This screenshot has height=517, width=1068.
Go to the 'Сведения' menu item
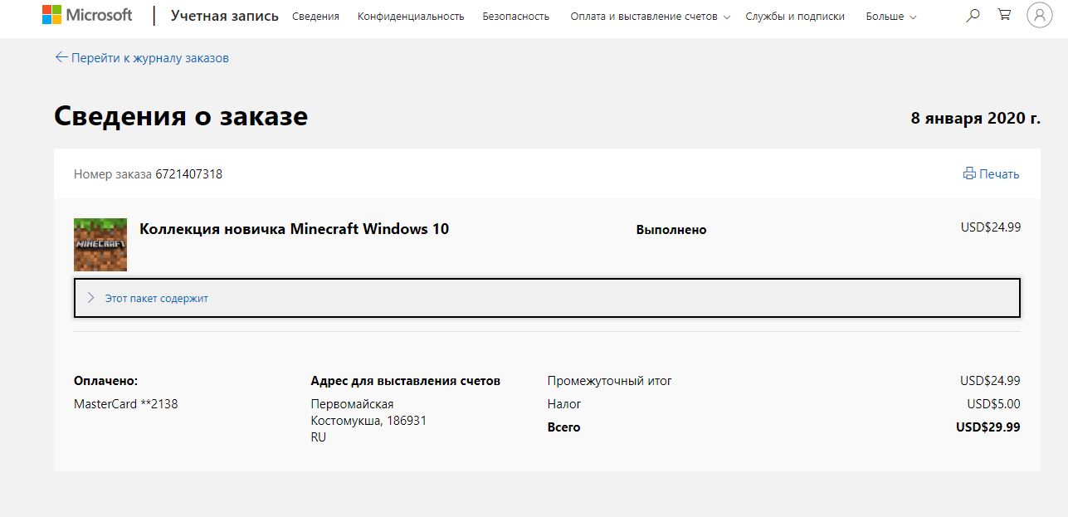[316, 17]
